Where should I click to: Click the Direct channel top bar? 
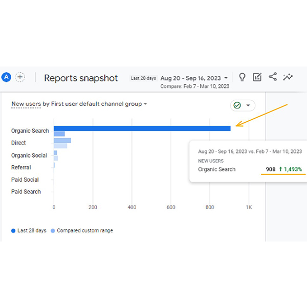[62, 140]
